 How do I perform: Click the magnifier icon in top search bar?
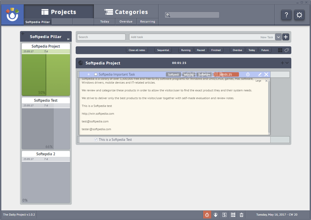tap(168, 15)
